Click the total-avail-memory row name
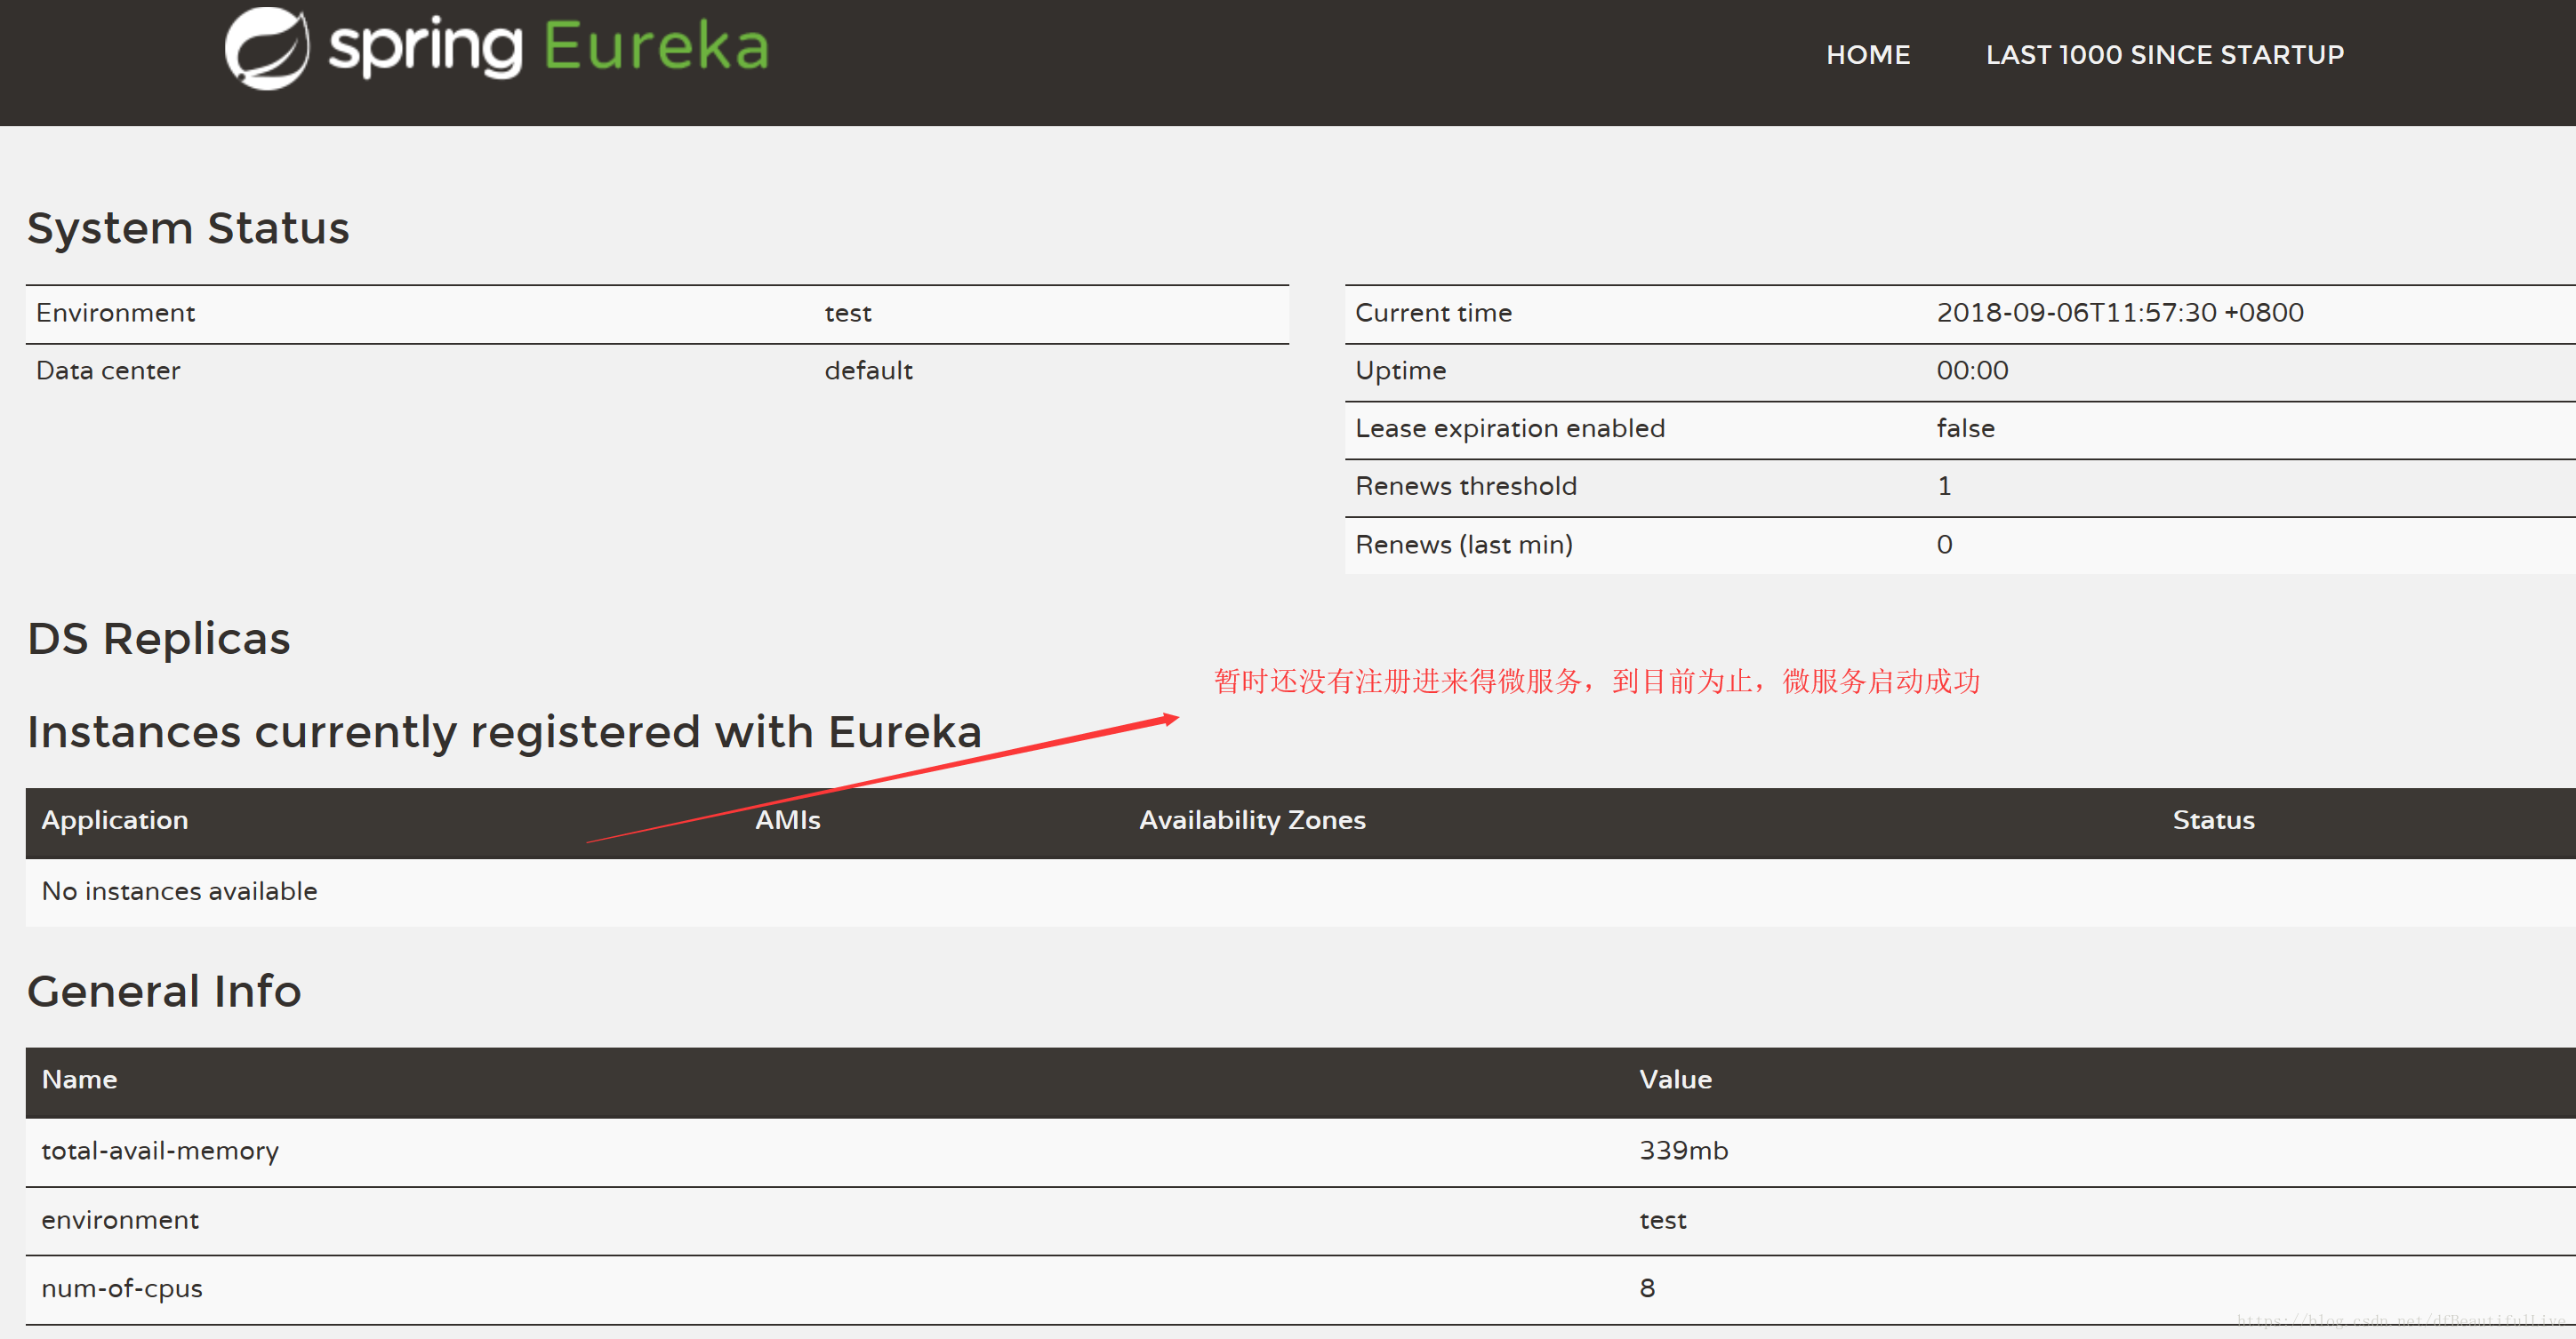 click(160, 1152)
